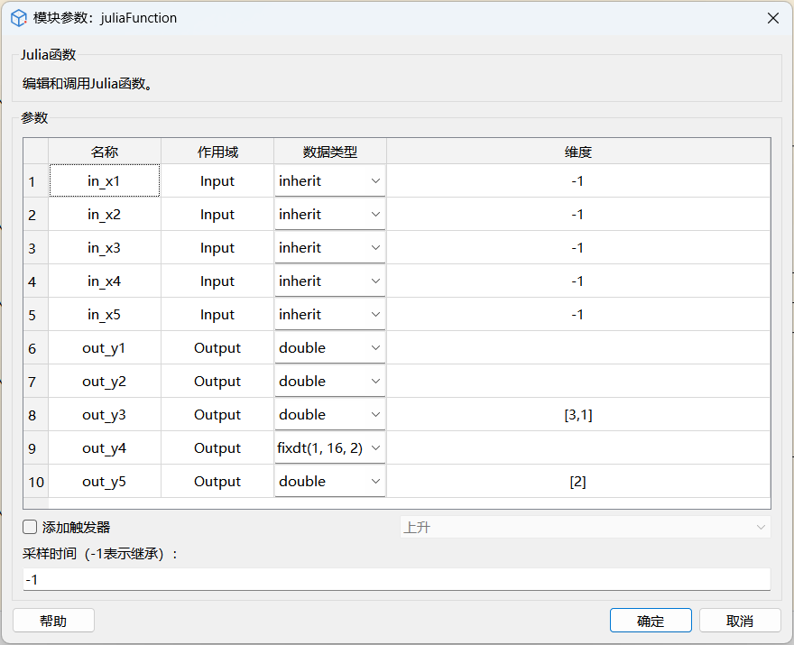
Task: Click the cube icon in title bar
Action: click(x=18, y=18)
